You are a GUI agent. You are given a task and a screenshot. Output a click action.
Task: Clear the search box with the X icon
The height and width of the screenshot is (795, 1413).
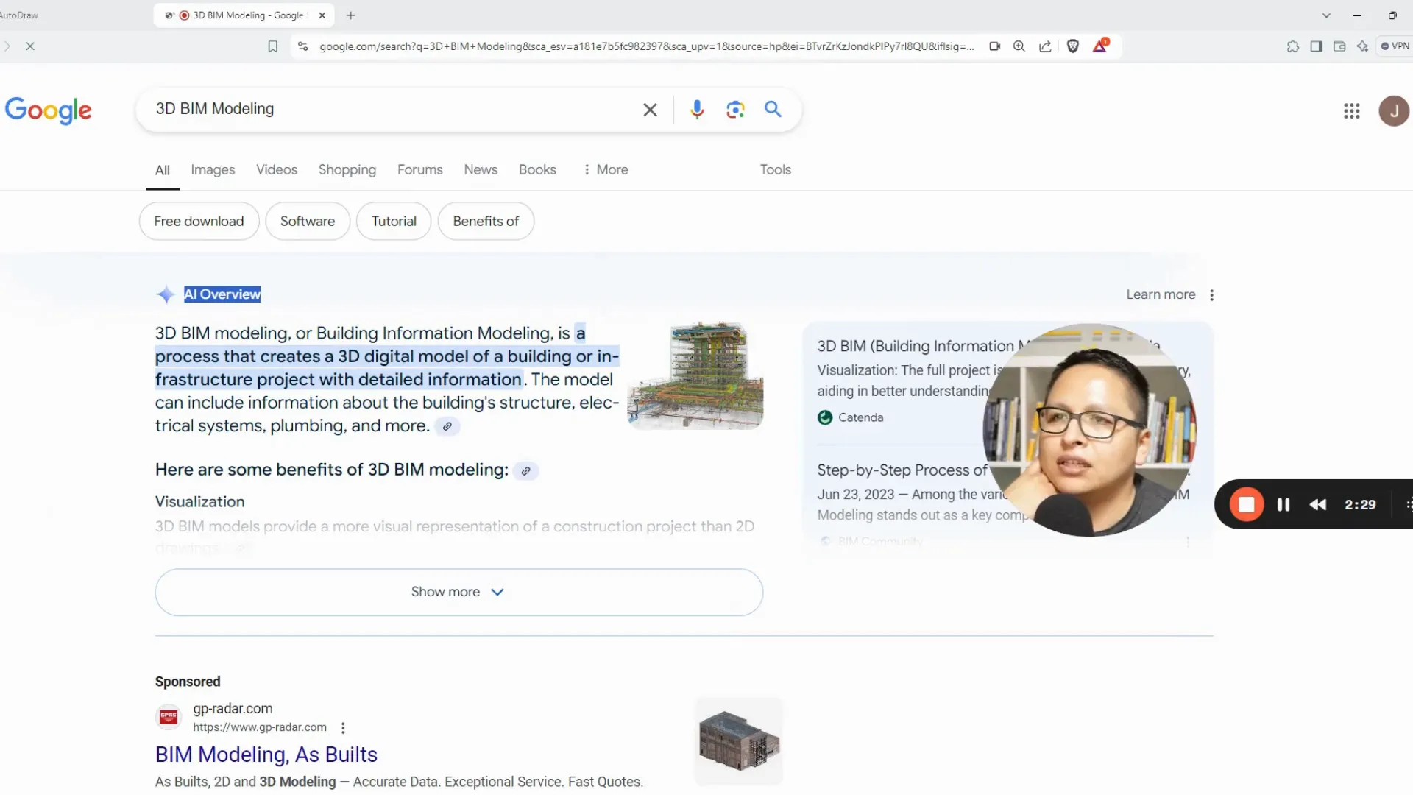coord(650,110)
